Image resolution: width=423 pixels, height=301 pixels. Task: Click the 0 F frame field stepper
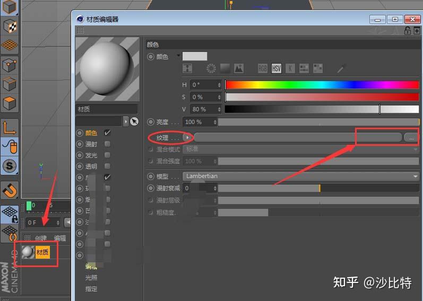[58, 223]
